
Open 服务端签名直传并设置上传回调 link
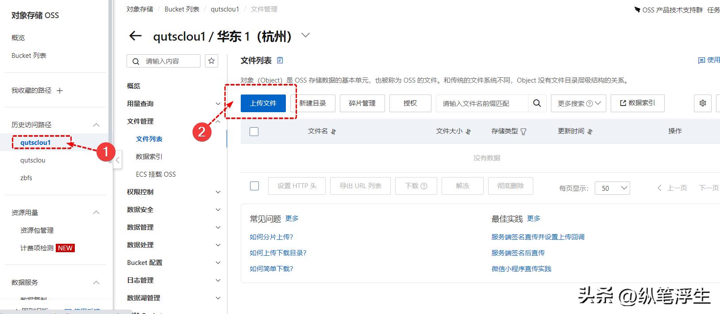(538, 237)
